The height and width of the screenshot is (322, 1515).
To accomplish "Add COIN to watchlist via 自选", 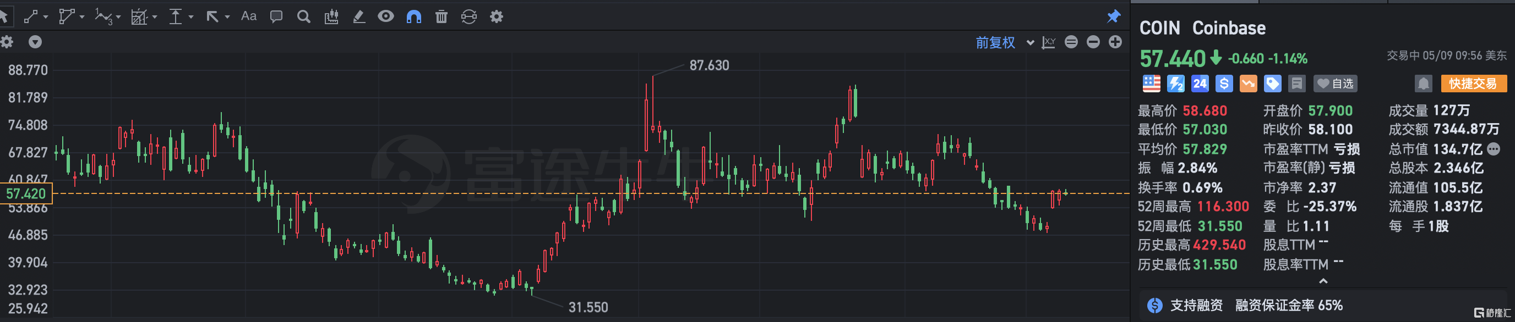I will pyautogui.click(x=1335, y=84).
